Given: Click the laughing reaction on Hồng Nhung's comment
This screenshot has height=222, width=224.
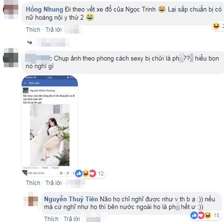Looking at the screenshot, I should click(x=216, y=26).
